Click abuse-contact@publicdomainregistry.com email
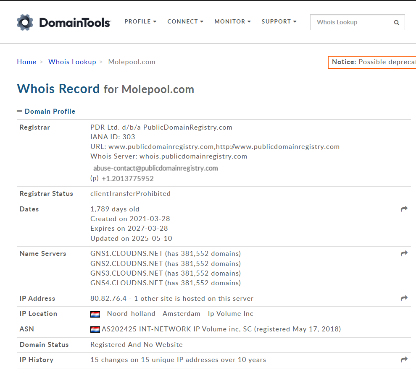The image size is (416, 370). [155, 168]
